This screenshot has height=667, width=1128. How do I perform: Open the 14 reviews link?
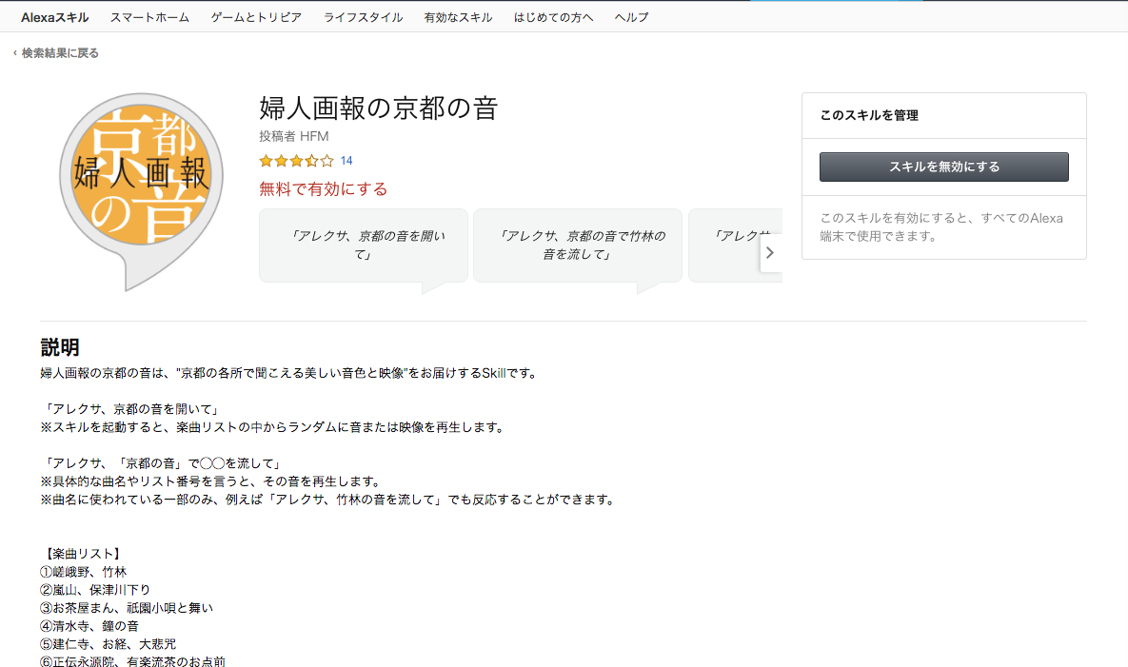point(346,161)
